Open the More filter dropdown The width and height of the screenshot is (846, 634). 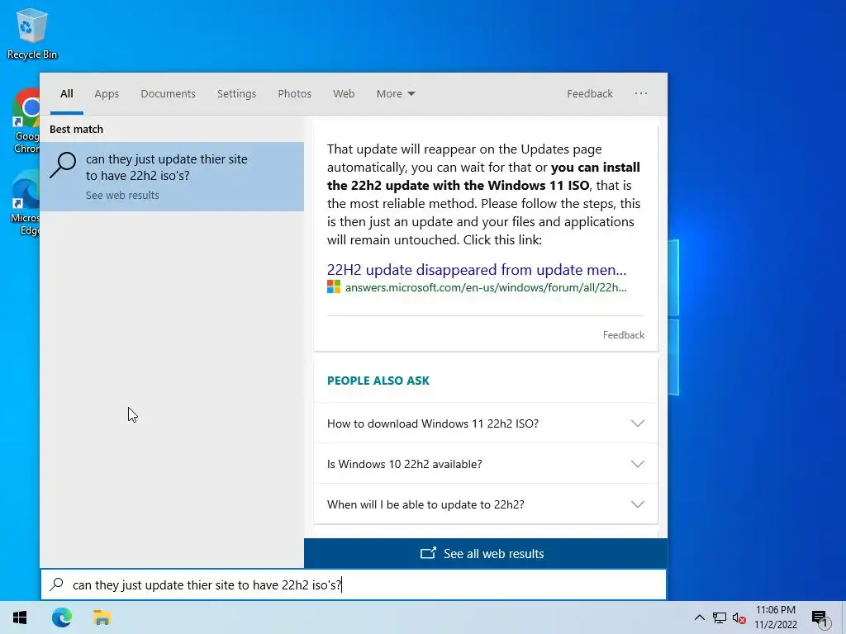tap(396, 94)
